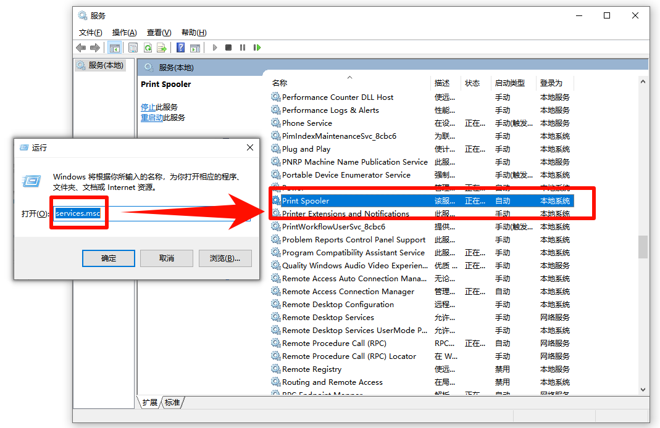Select the Print Spooler service row
This screenshot has height=428, width=660.
(422, 200)
